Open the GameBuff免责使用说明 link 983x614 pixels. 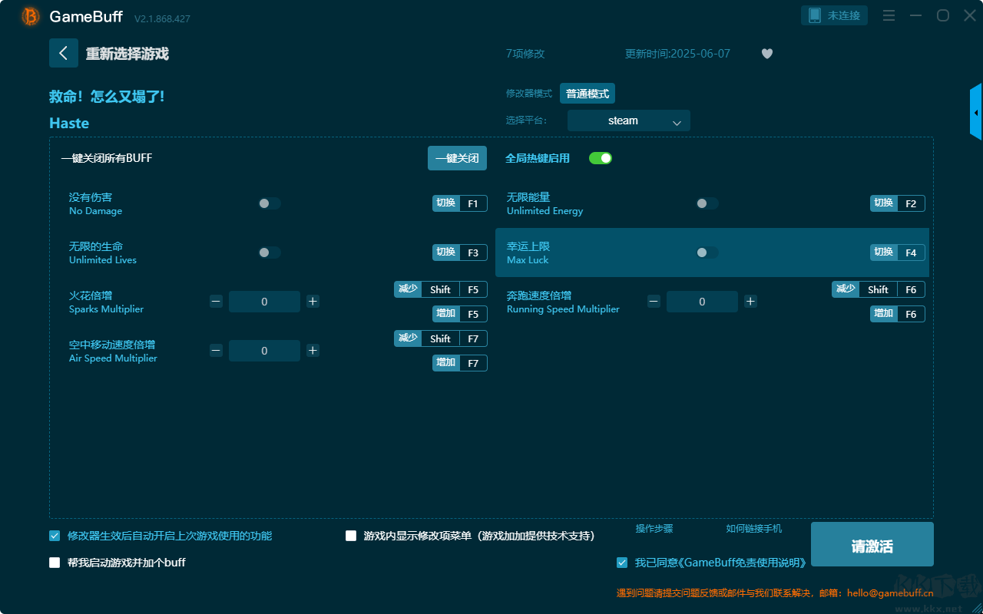point(743,563)
